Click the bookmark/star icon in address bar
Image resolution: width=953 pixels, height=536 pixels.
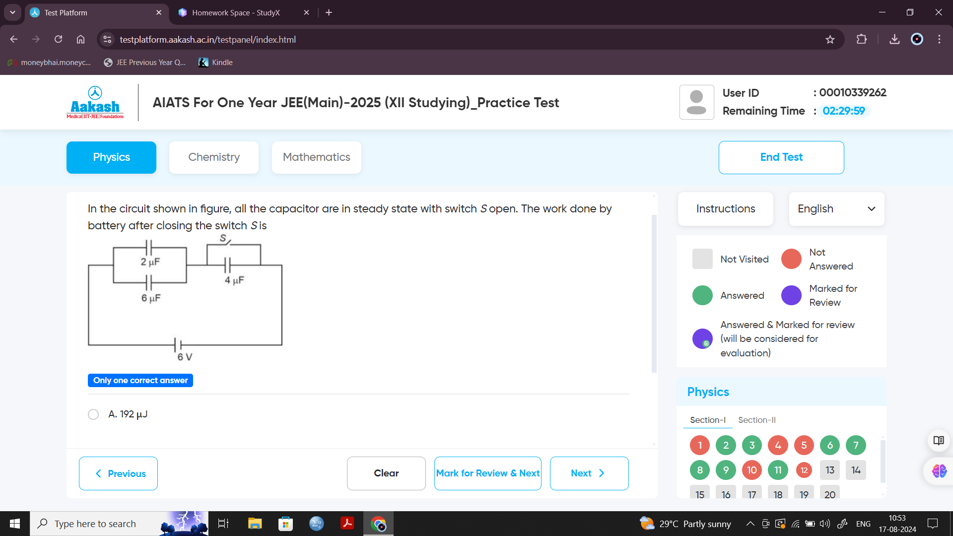830,39
